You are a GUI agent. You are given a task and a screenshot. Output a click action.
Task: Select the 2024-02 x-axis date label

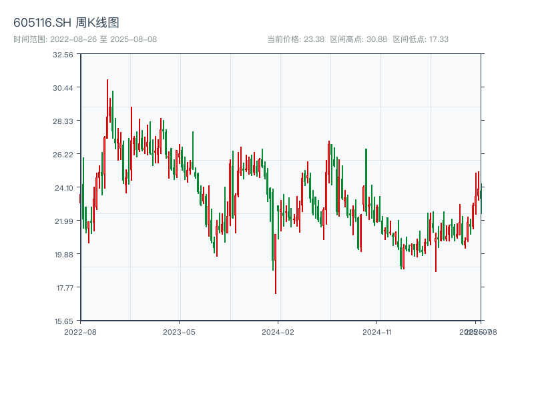(278, 331)
